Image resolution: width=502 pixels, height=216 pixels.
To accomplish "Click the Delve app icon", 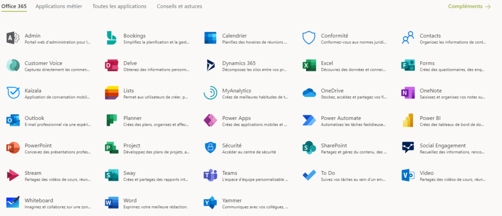I will (112, 66).
